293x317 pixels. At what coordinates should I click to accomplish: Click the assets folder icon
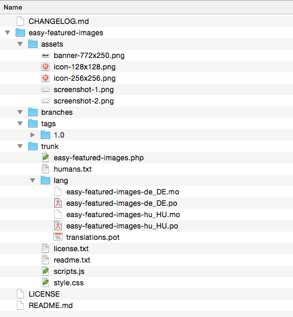pyautogui.click(x=33, y=44)
